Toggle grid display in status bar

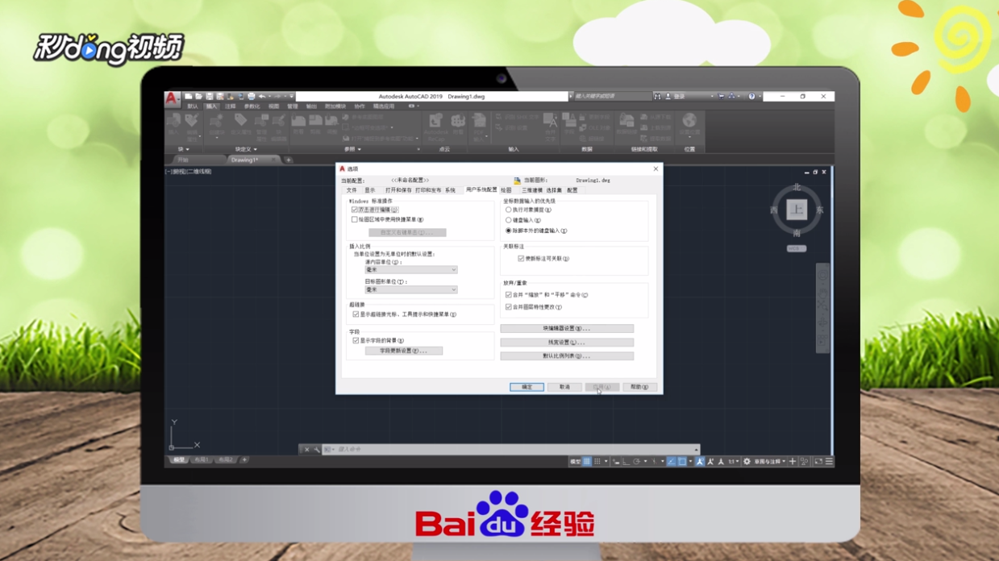[x=587, y=462]
